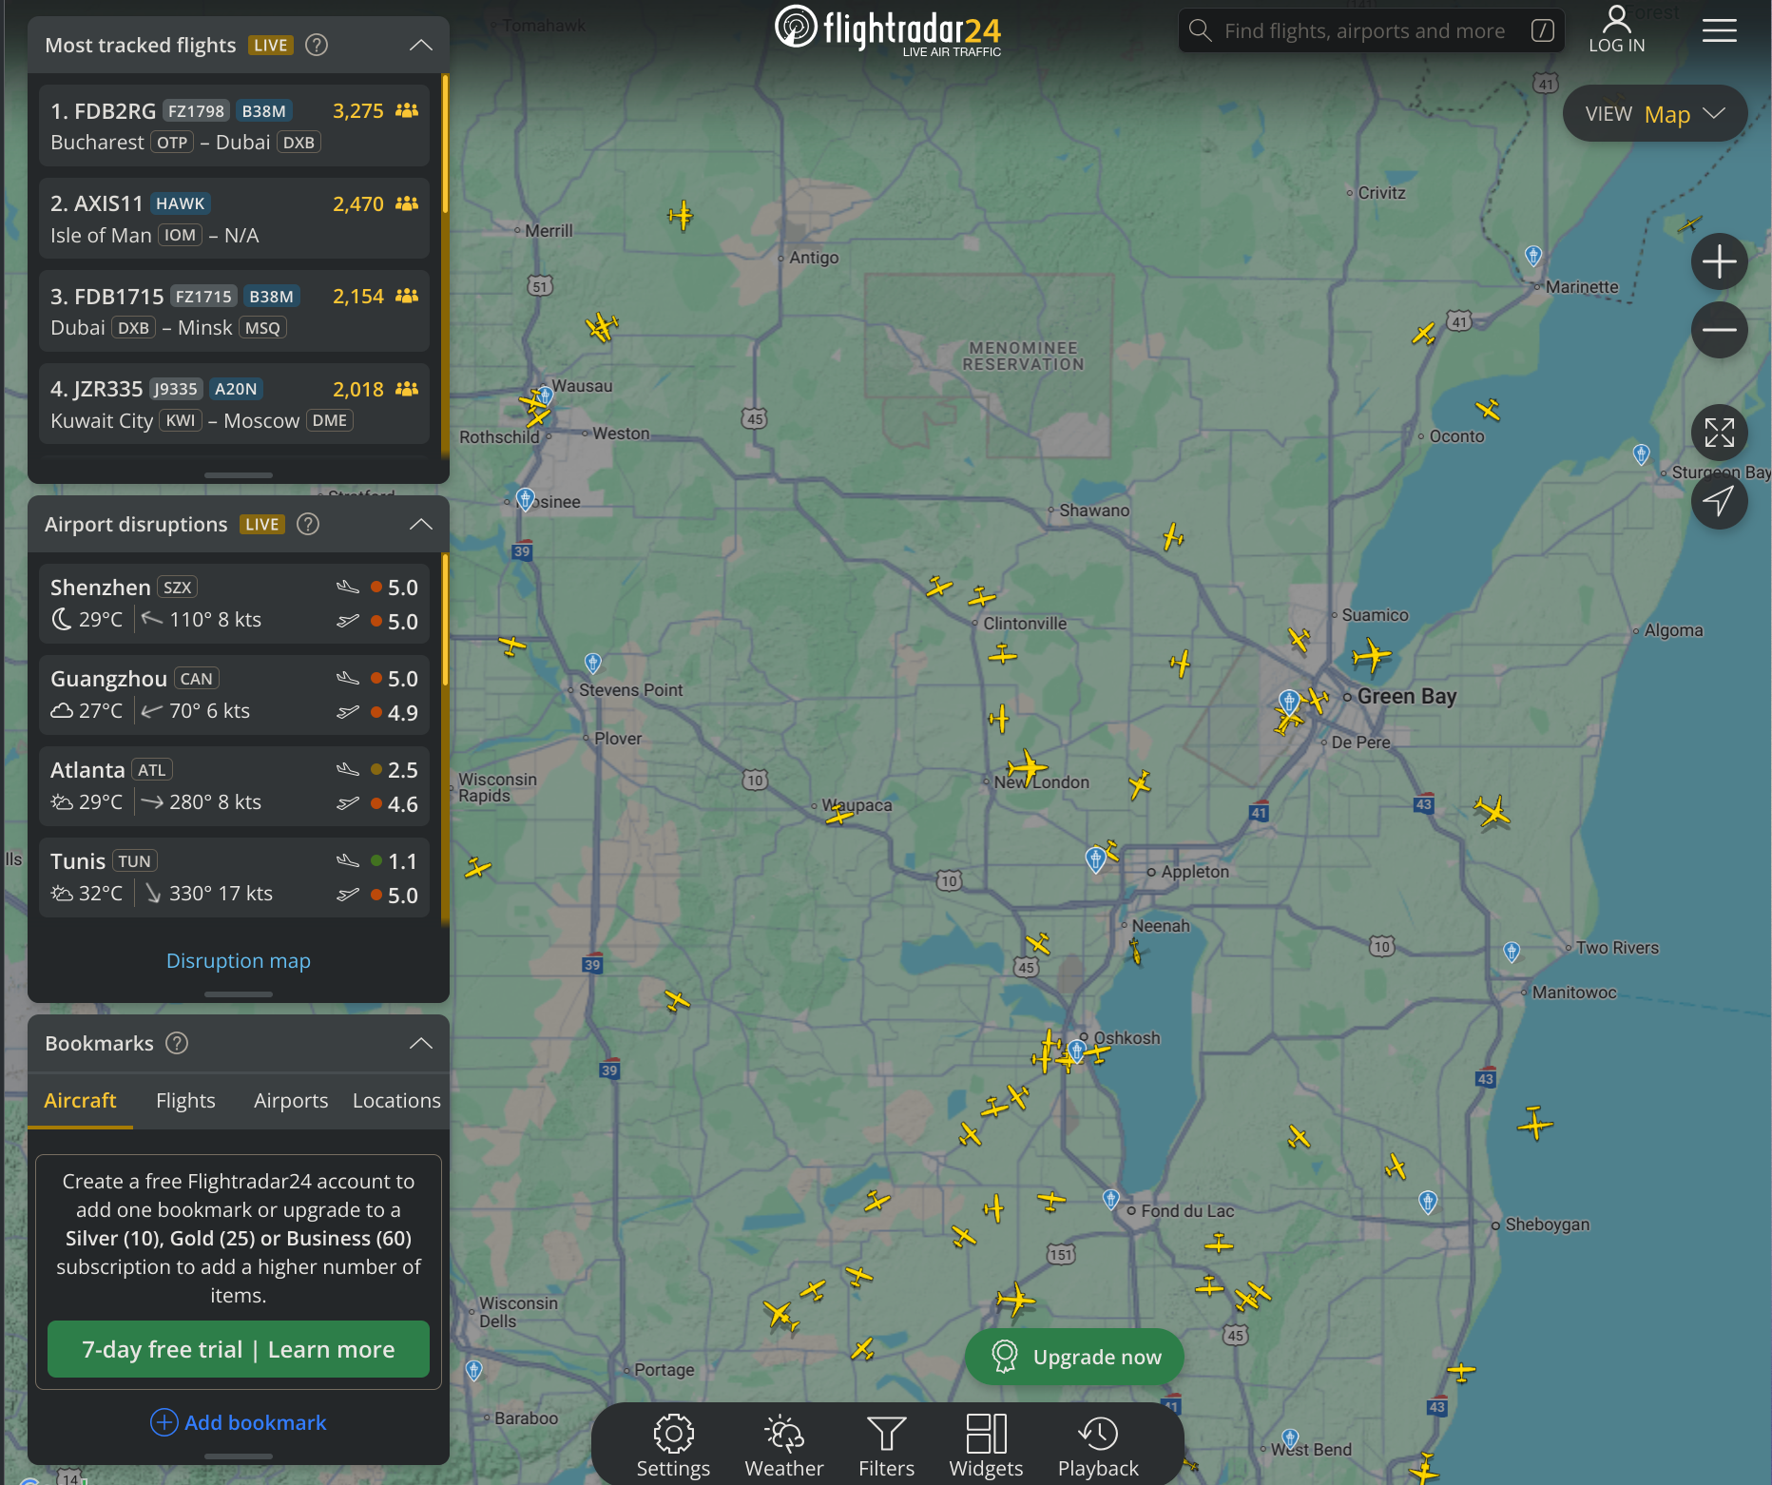Image resolution: width=1772 pixels, height=1485 pixels.
Task: Zoom out the map with minus button
Action: (1719, 330)
